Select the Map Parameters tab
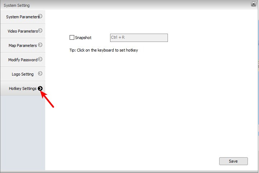 [22, 45]
